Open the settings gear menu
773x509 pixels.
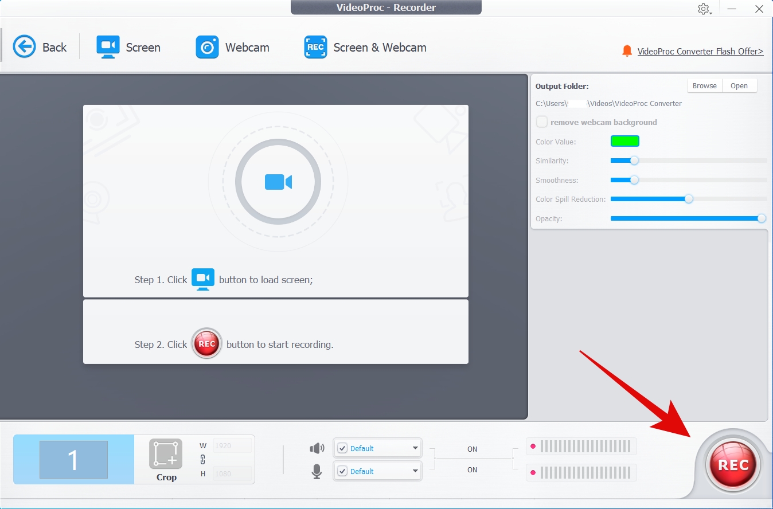pyautogui.click(x=704, y=9)
